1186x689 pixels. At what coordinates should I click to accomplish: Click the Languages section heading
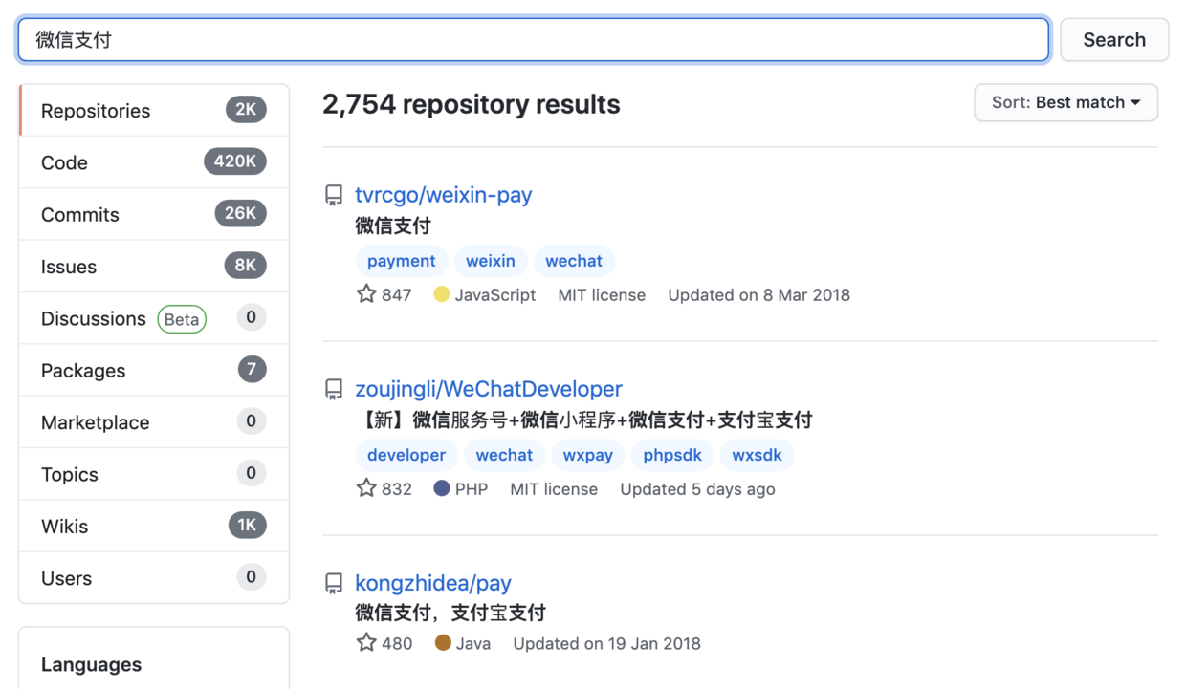[x=91, y=664]
